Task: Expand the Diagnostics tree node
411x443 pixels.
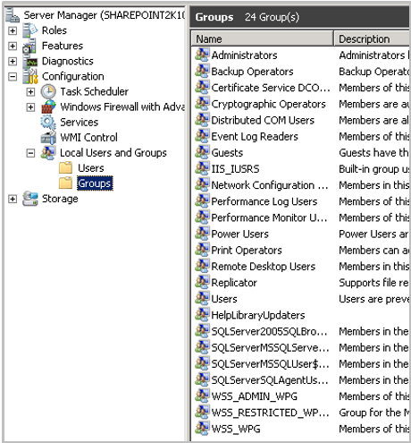Action: click(13, 61)
